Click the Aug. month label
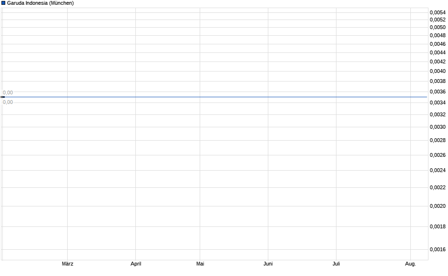The image size is (448, 276). pyautogui.click(x=410, y=264)
